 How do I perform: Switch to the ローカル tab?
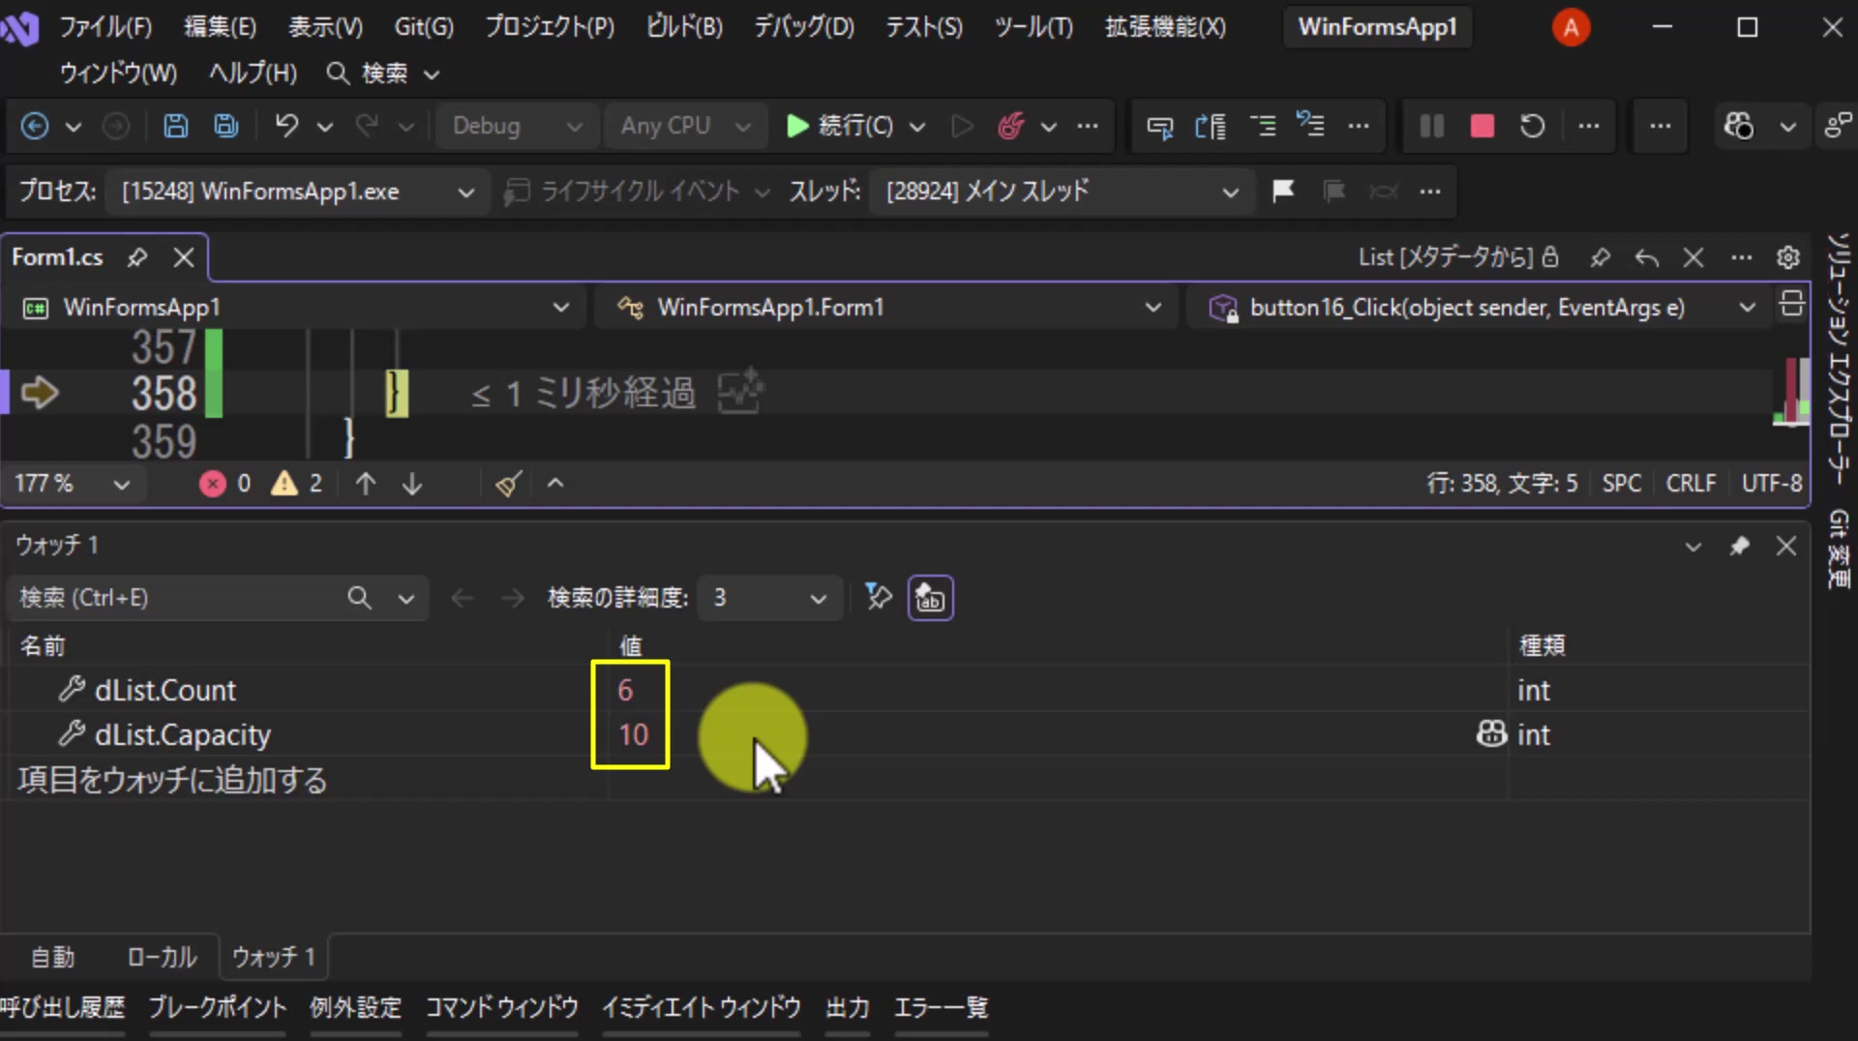(x=162, y=957)
